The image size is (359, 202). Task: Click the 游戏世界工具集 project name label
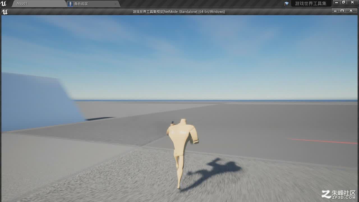pyautogui.click(x=311, y=4)
